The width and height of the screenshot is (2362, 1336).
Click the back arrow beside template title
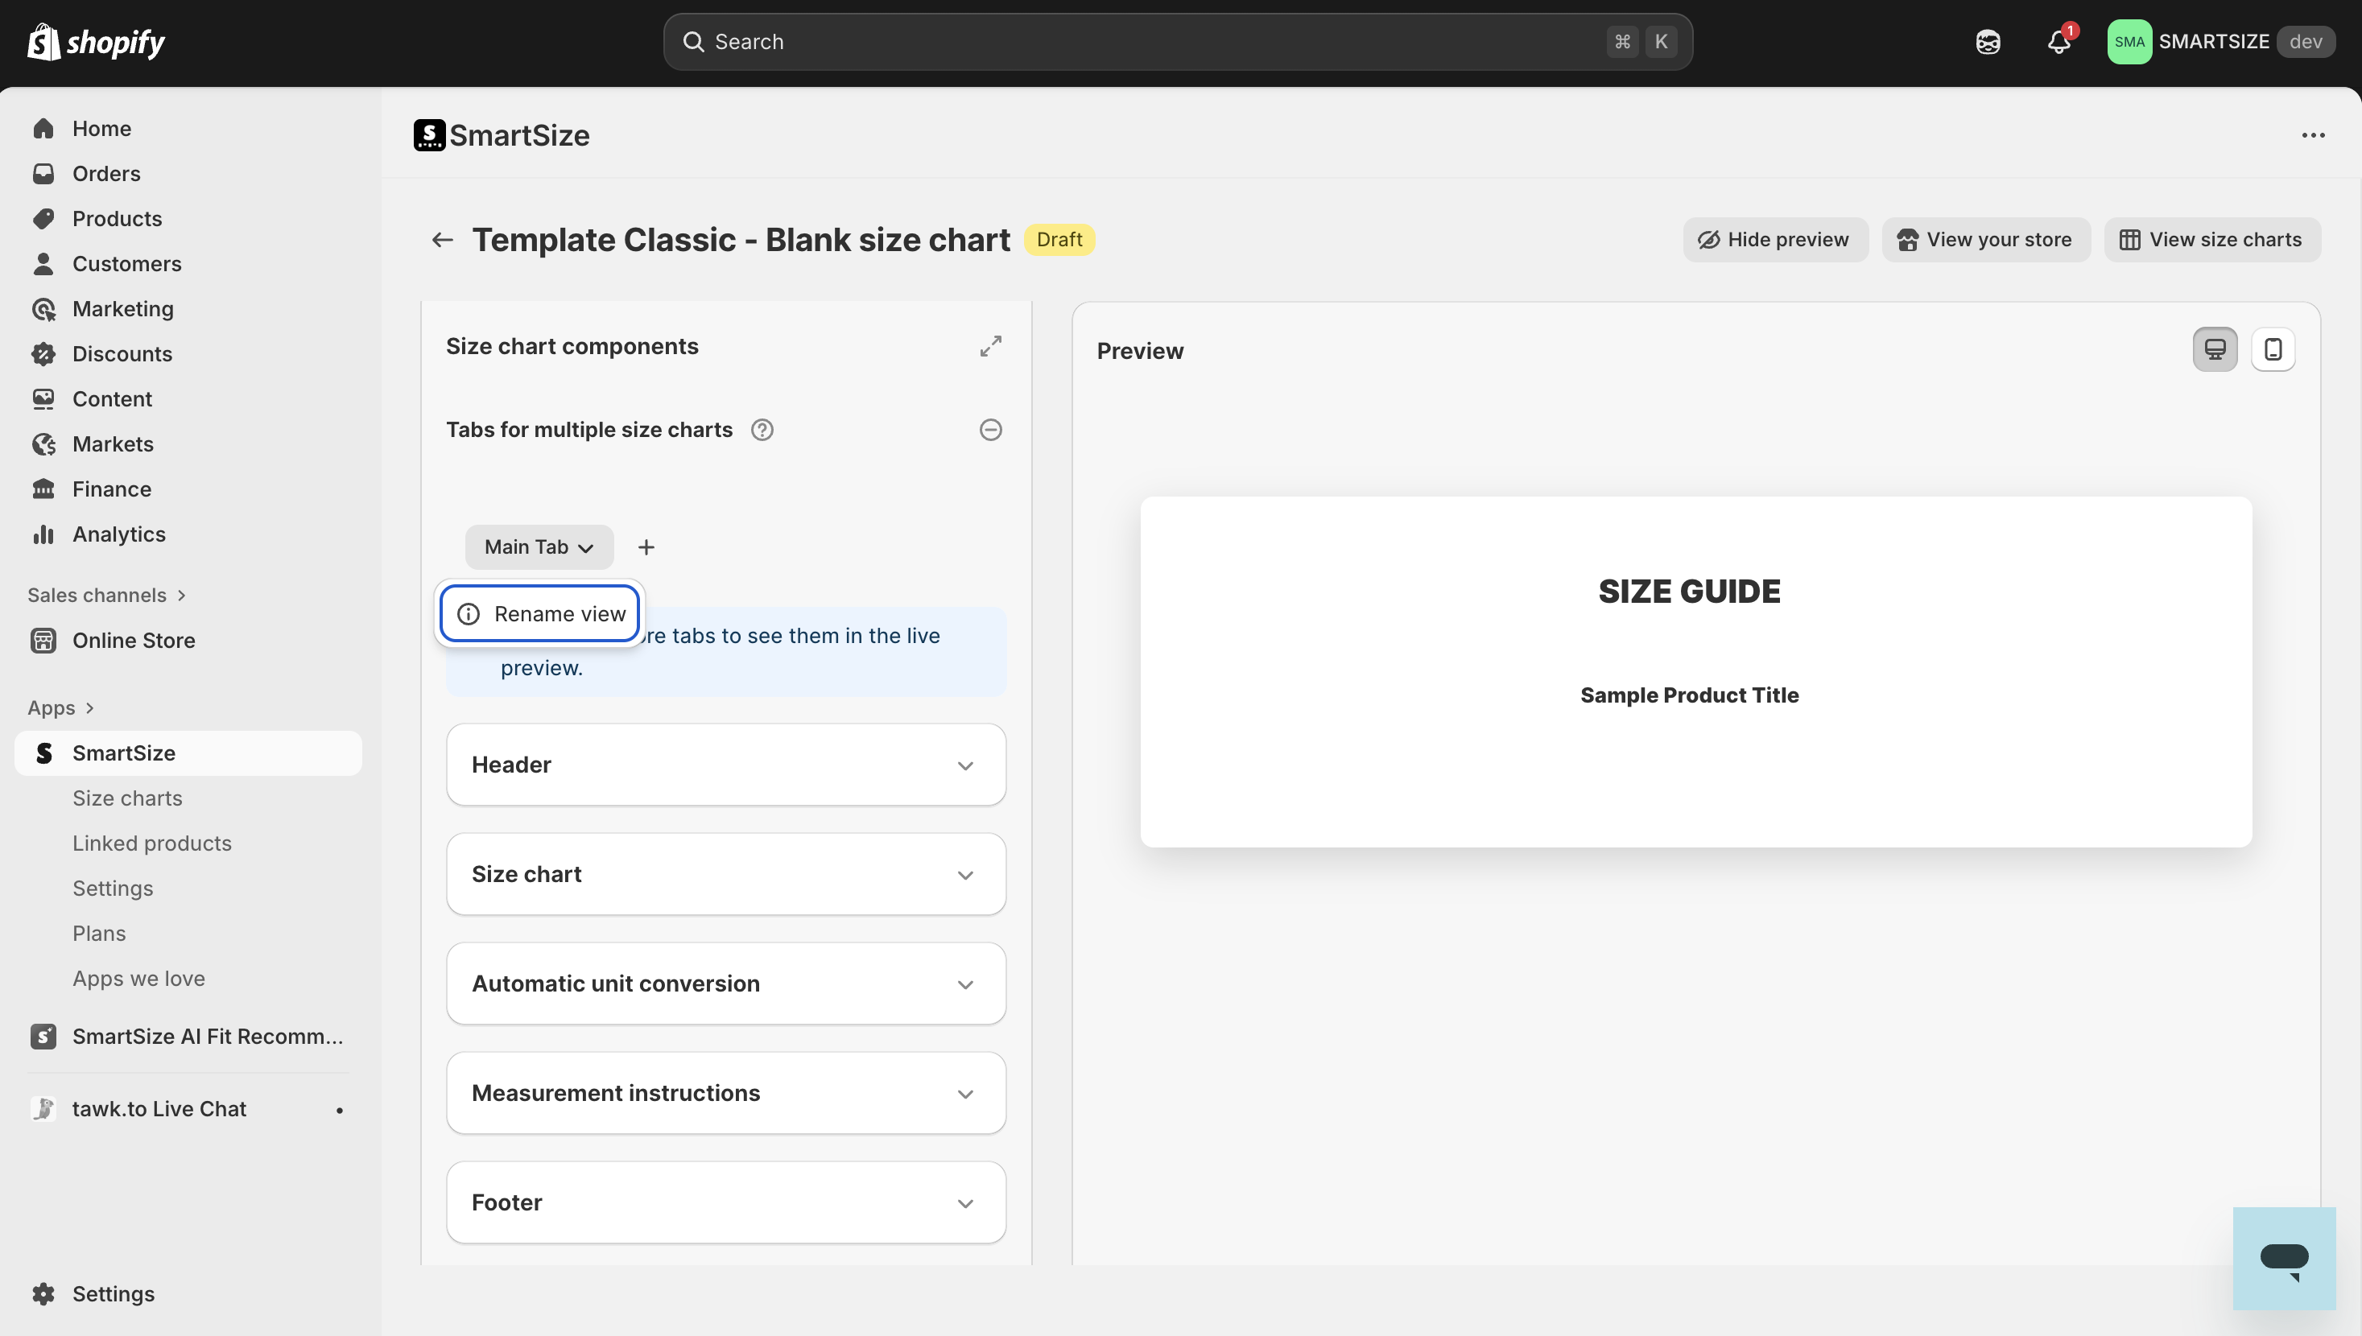click(442, 240)
